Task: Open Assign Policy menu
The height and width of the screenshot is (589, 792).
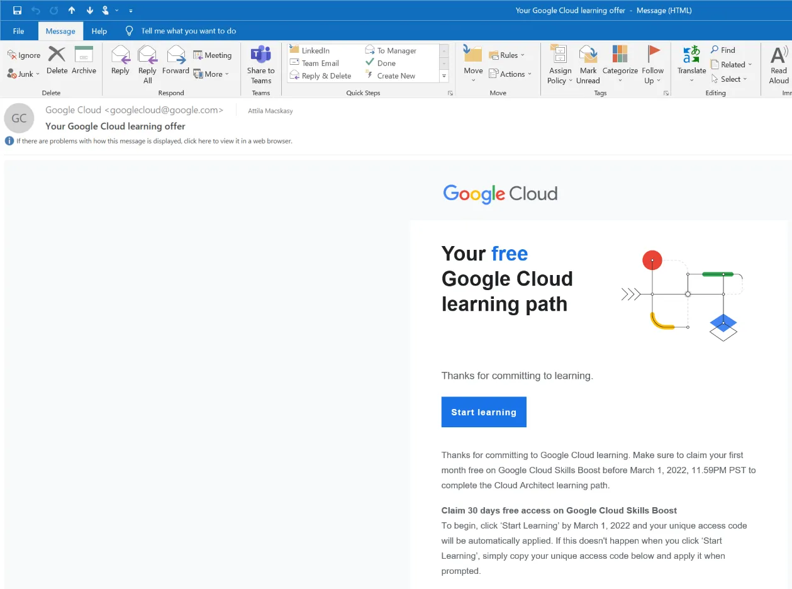Action: pyautogui.click(x=559, y=64)
